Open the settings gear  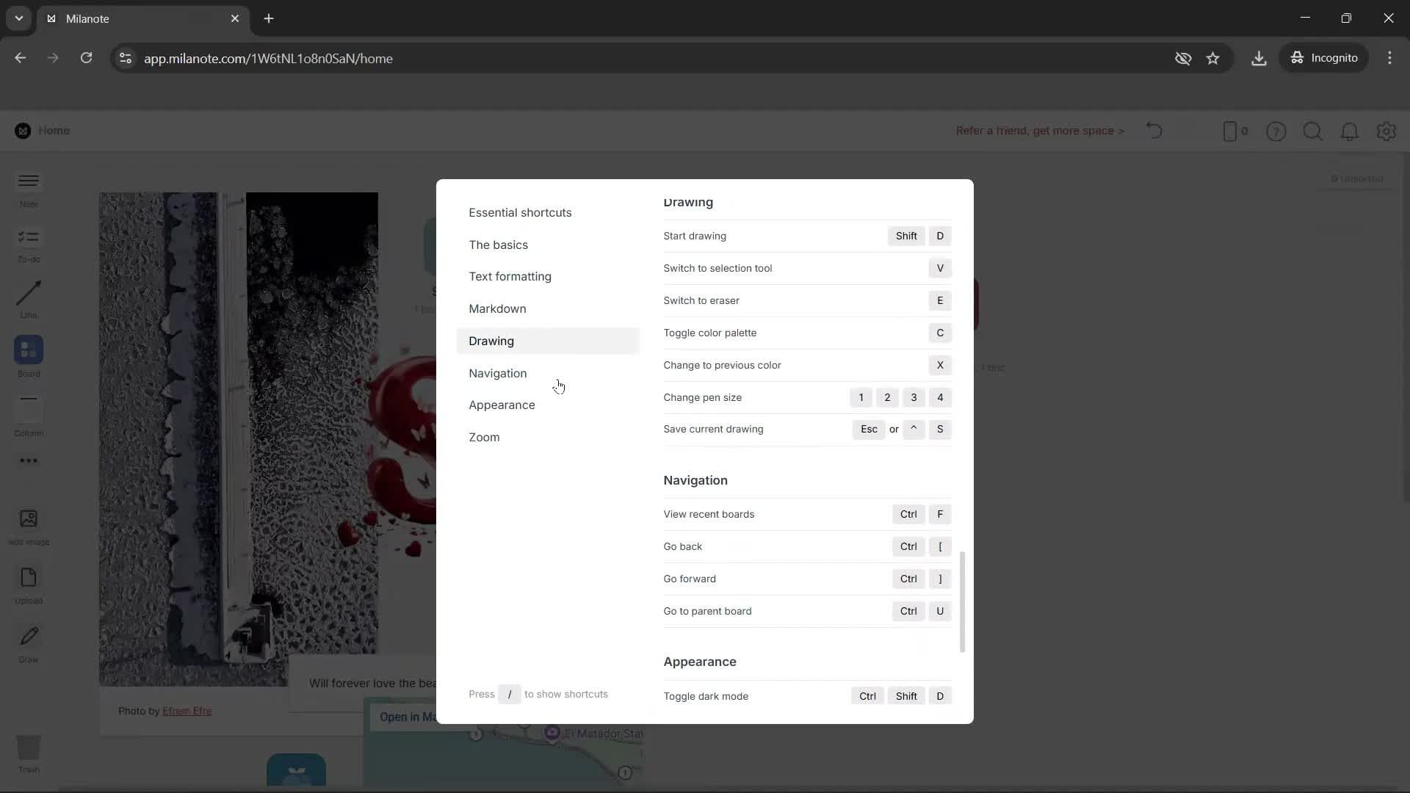(x=1386, y=131)
